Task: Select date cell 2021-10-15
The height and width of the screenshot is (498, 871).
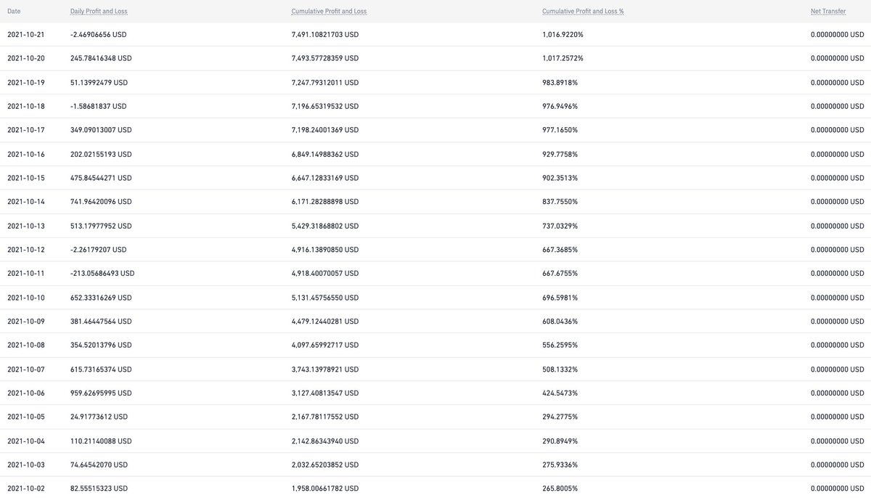Action: pos(26,178)
